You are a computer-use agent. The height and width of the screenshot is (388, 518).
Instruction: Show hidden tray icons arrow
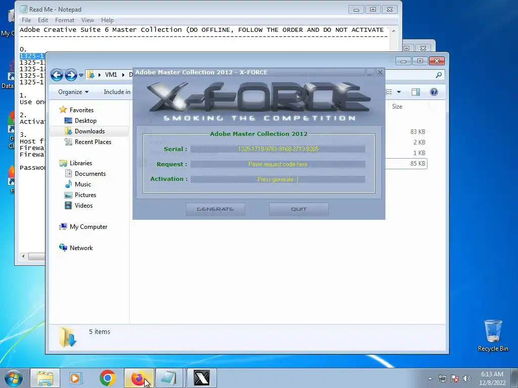430,378
